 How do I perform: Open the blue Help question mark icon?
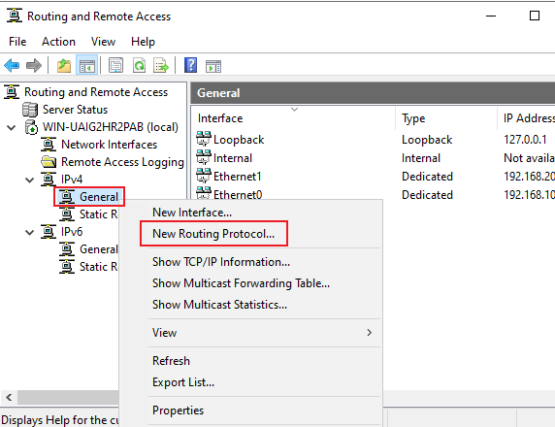191,66
